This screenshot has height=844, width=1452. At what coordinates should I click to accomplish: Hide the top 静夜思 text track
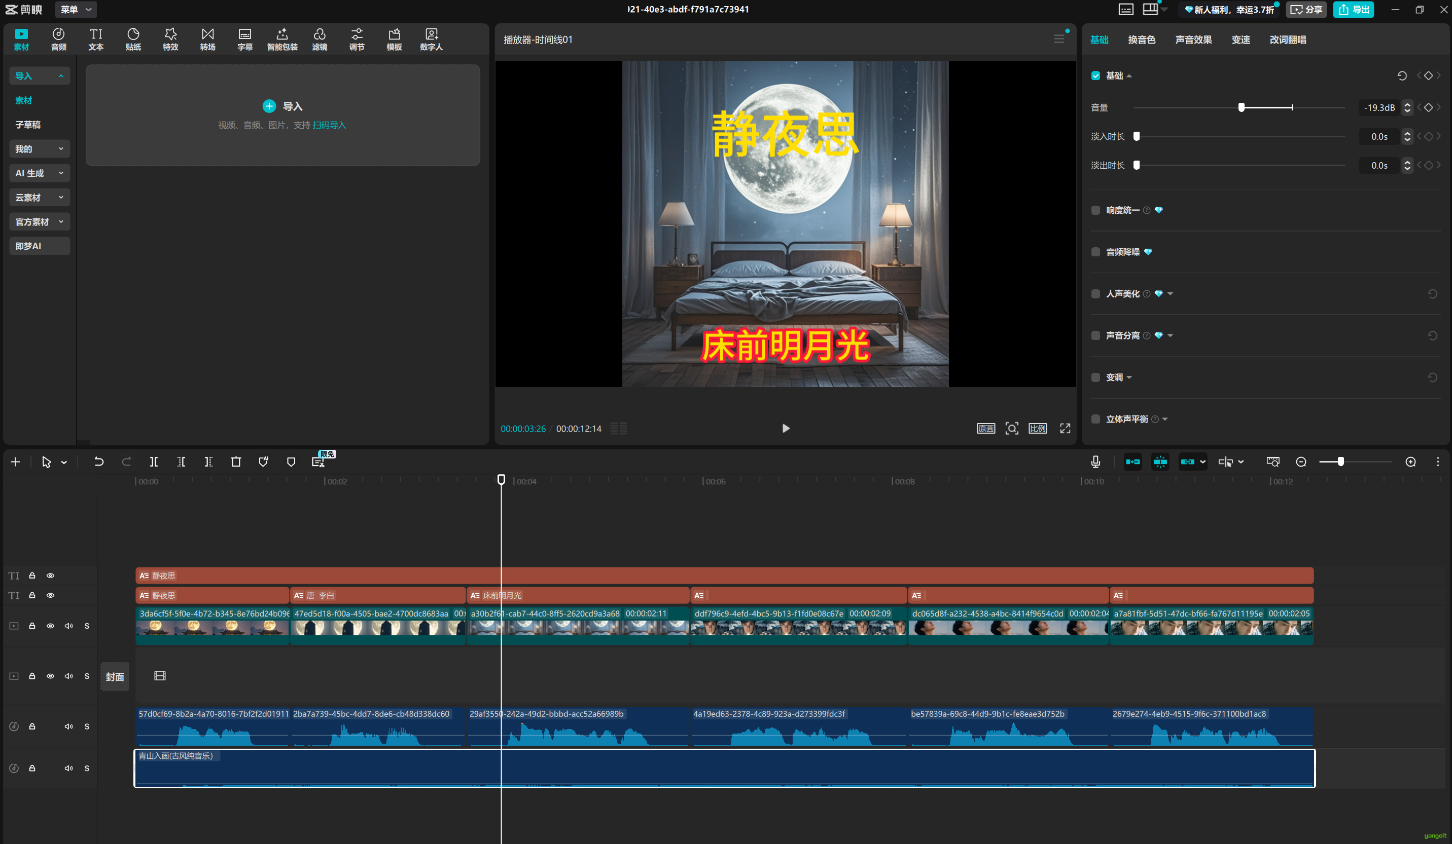[50, 576]
